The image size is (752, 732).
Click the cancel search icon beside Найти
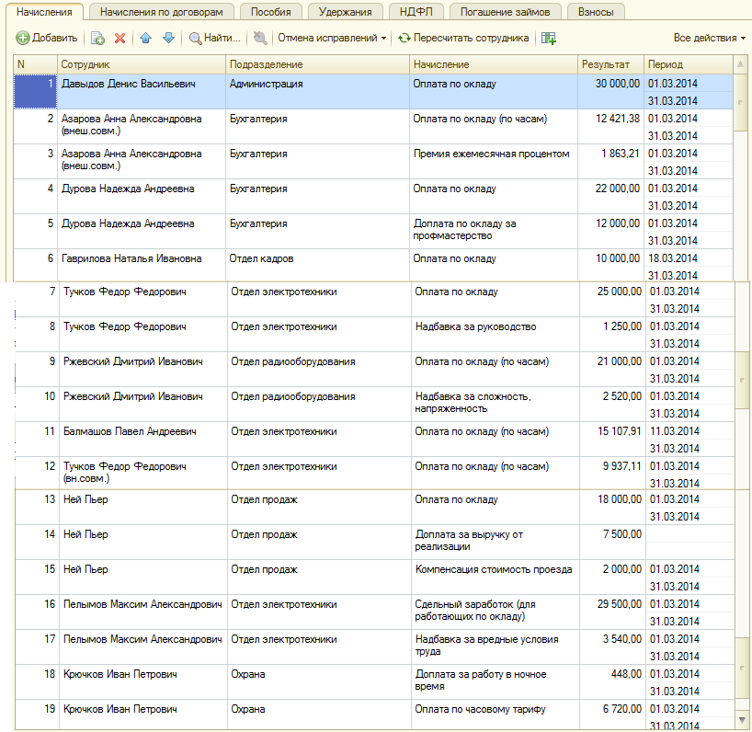click(x=260, y=39)
